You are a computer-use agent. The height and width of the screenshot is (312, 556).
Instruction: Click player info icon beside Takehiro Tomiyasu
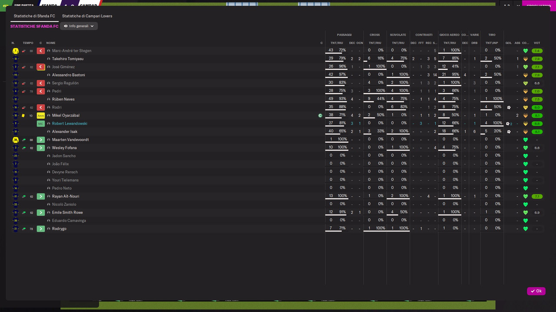click(x=49, y=59)
